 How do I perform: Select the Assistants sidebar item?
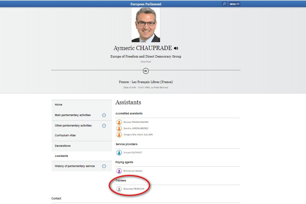coord(61,156)
